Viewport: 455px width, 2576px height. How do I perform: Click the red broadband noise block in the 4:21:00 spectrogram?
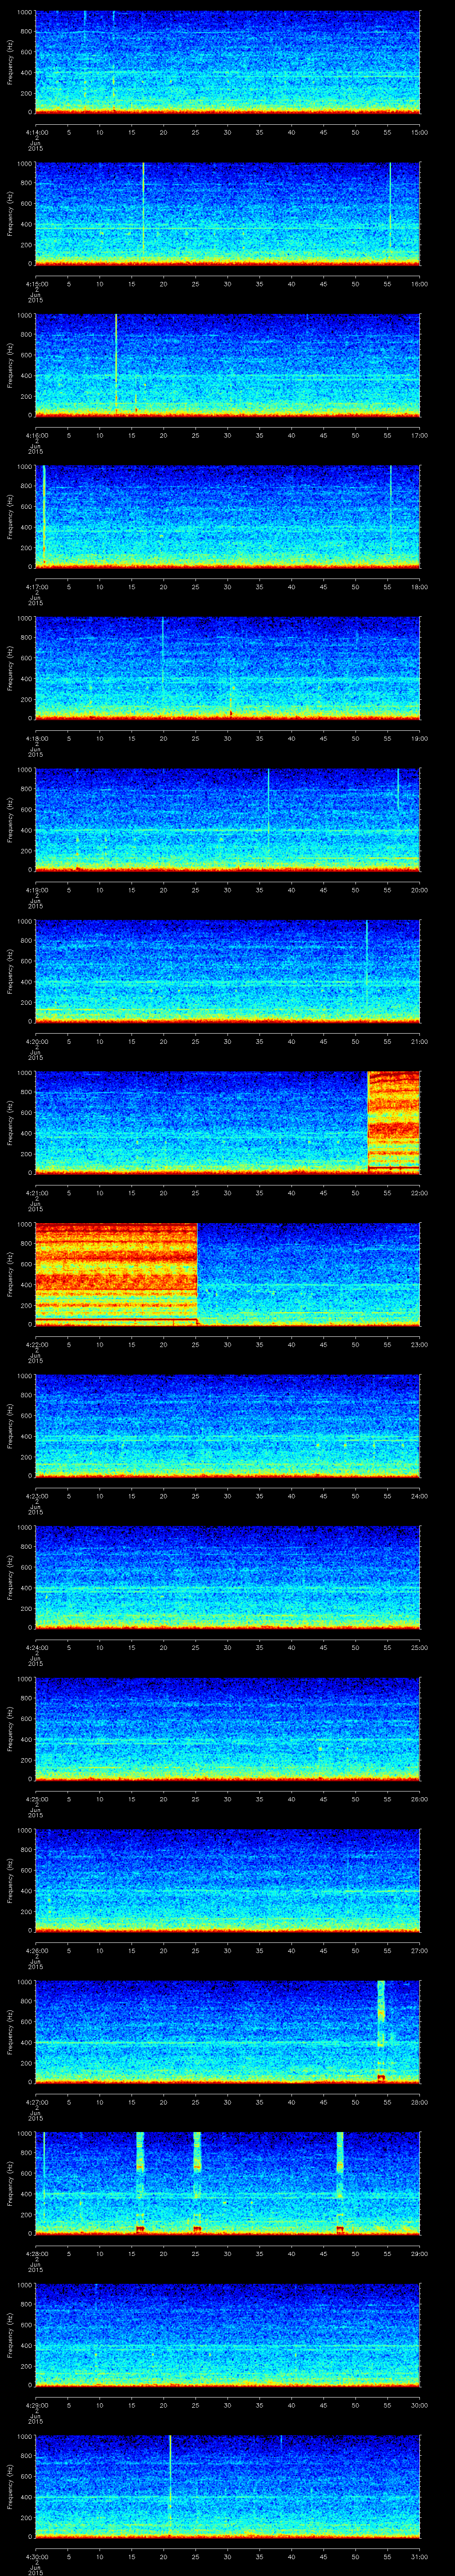point(394,1123)
